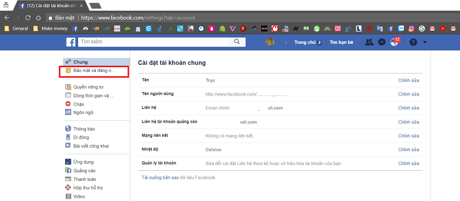Open the Google G bookmark
This screenshot has width=460, height=201.
[422, 28]
